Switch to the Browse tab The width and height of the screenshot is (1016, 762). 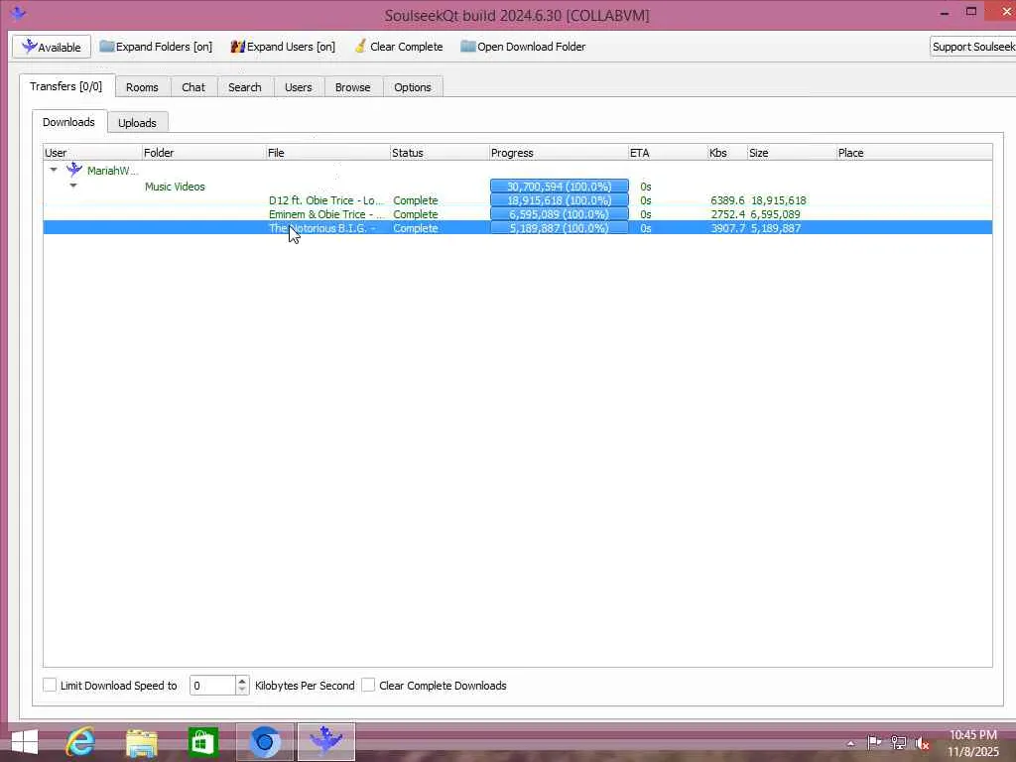pos(352,87)
